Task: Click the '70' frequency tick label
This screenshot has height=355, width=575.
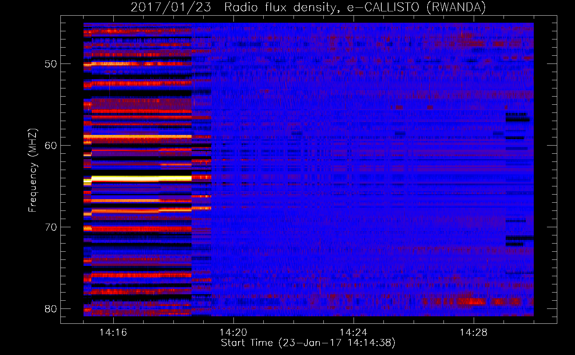Action: point(51,227)
